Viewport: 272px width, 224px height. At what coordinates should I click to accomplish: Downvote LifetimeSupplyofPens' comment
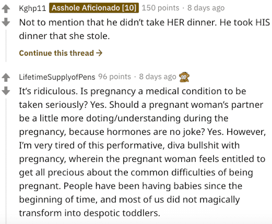[x=6, y=91]
